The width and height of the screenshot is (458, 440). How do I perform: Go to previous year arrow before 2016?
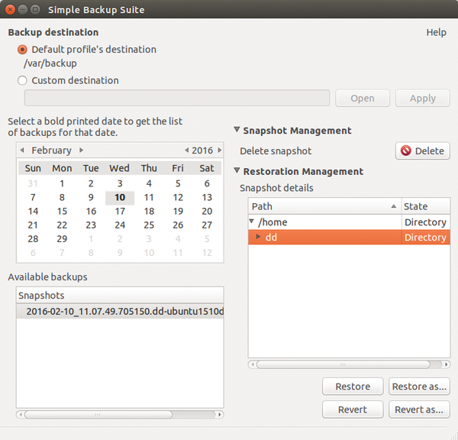(187, 150)
